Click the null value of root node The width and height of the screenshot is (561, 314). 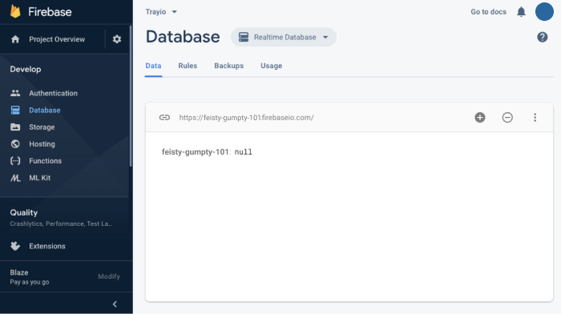[244, 152]
